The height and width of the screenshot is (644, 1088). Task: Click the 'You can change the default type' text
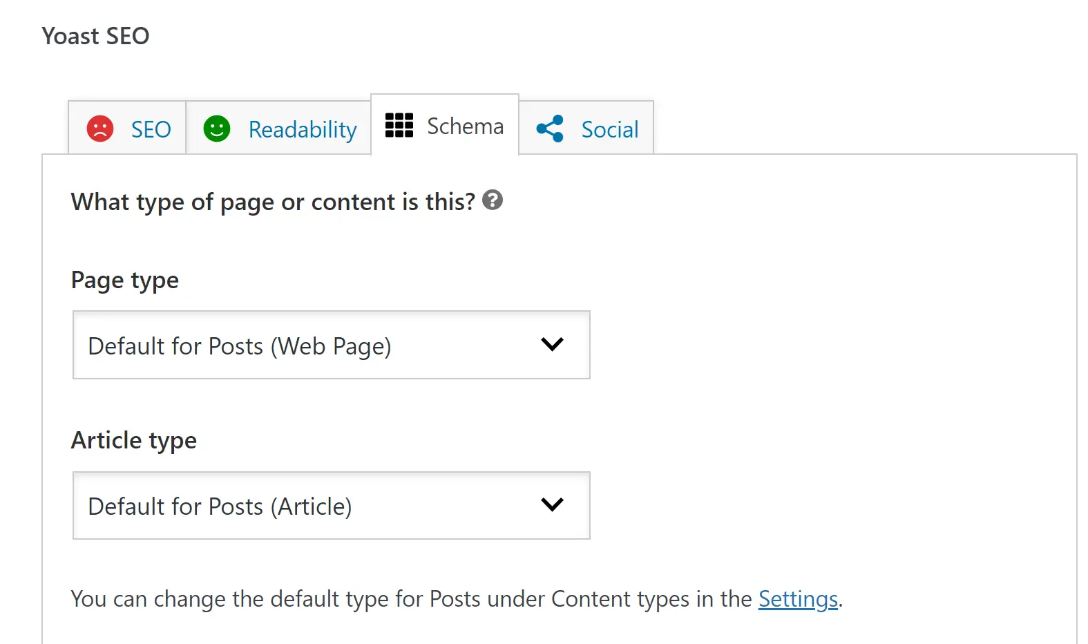[412, 599]
